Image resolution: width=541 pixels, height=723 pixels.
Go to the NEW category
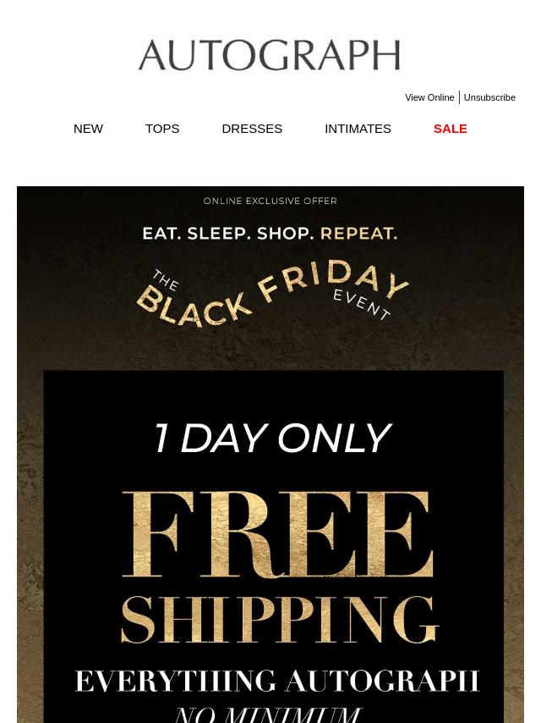click(88, 129)
